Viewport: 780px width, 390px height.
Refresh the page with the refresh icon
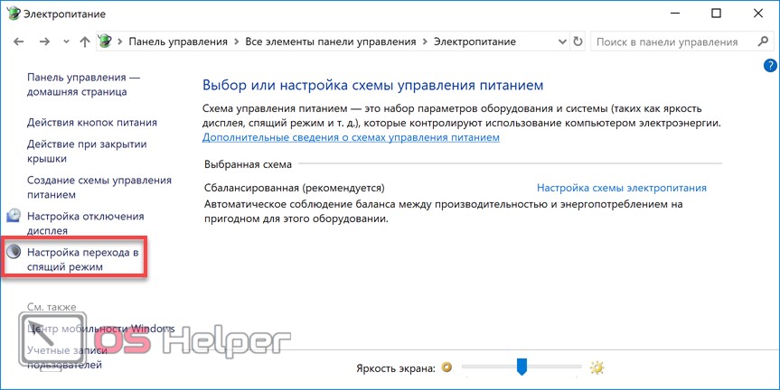click(578, 42)
